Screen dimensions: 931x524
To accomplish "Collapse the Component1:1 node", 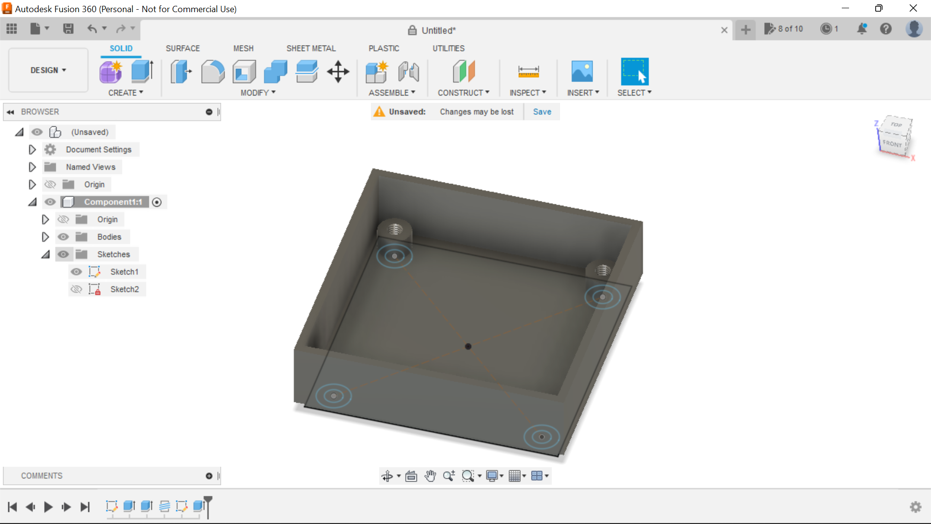I will click(x=32, y=202).
